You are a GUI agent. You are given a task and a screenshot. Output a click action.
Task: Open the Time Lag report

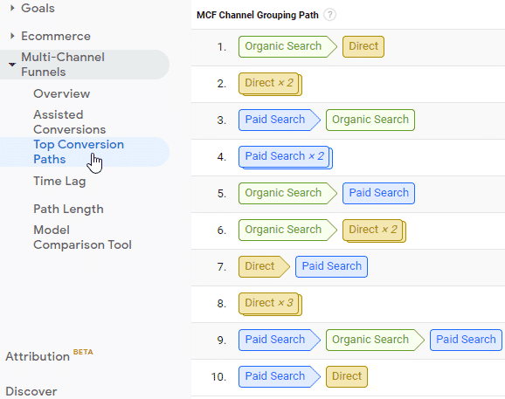(59, 181)
